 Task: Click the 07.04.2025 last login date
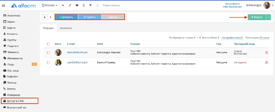pos(242,54)
